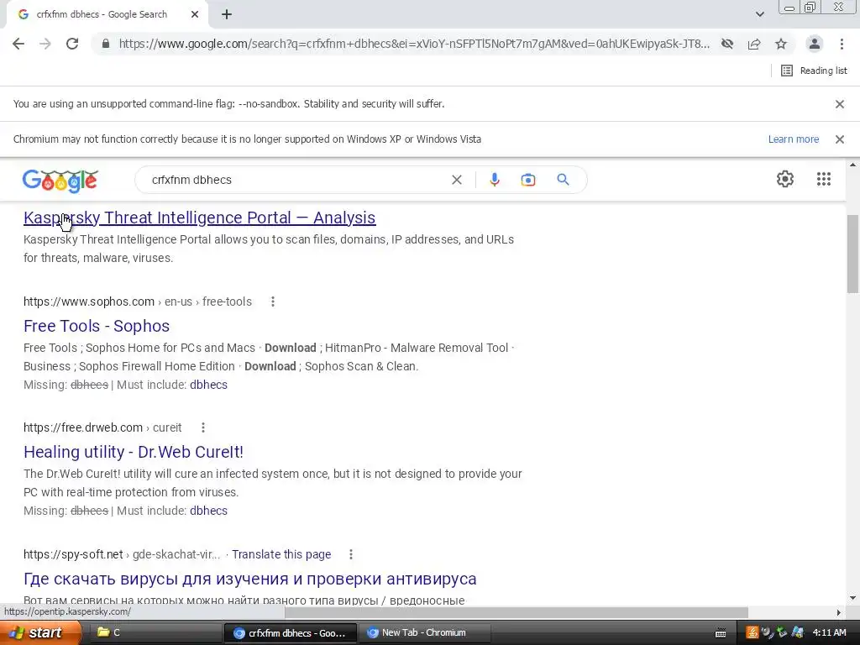860x645 pixels.
Task: View site information via lock icon
Action: [106, 44]
